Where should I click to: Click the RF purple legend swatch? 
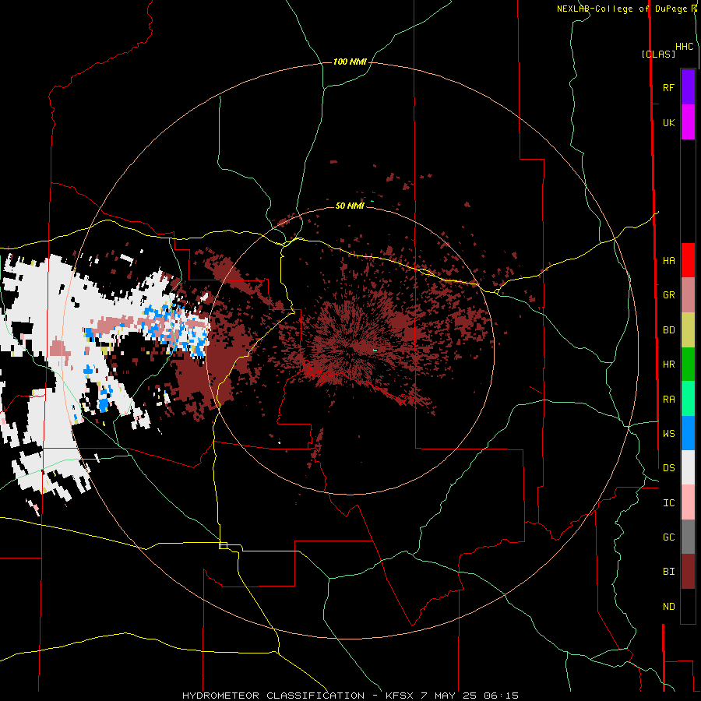688,87
